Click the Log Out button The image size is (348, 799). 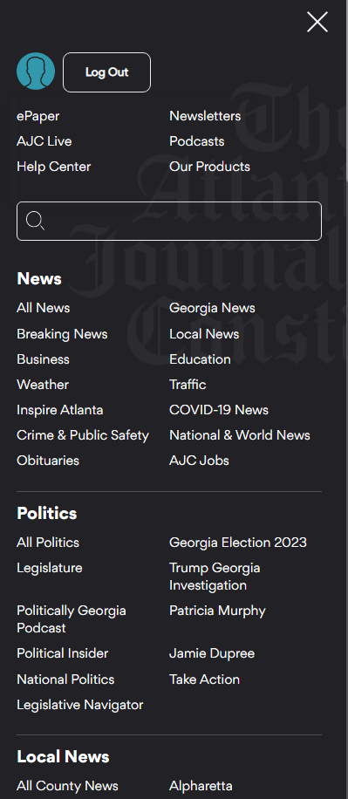[106, 72]
